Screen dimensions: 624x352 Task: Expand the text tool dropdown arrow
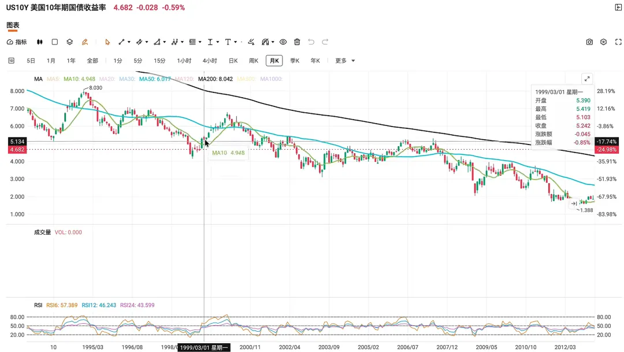tap(236, 42)
